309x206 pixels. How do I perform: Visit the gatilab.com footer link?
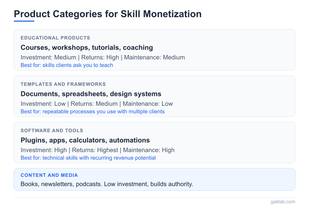[x=283, y=202]
